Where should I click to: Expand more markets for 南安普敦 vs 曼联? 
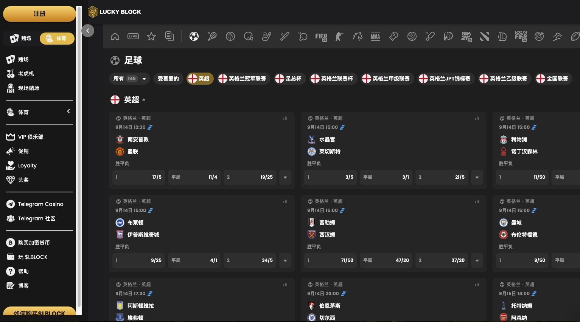click(x=285, y=177)
